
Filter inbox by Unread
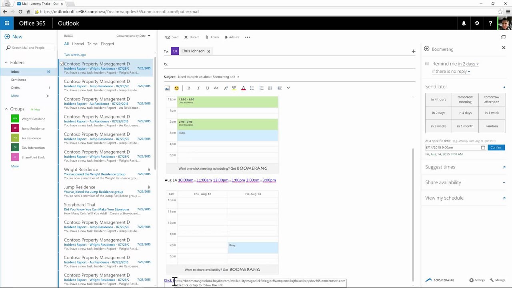coord(78,44)
